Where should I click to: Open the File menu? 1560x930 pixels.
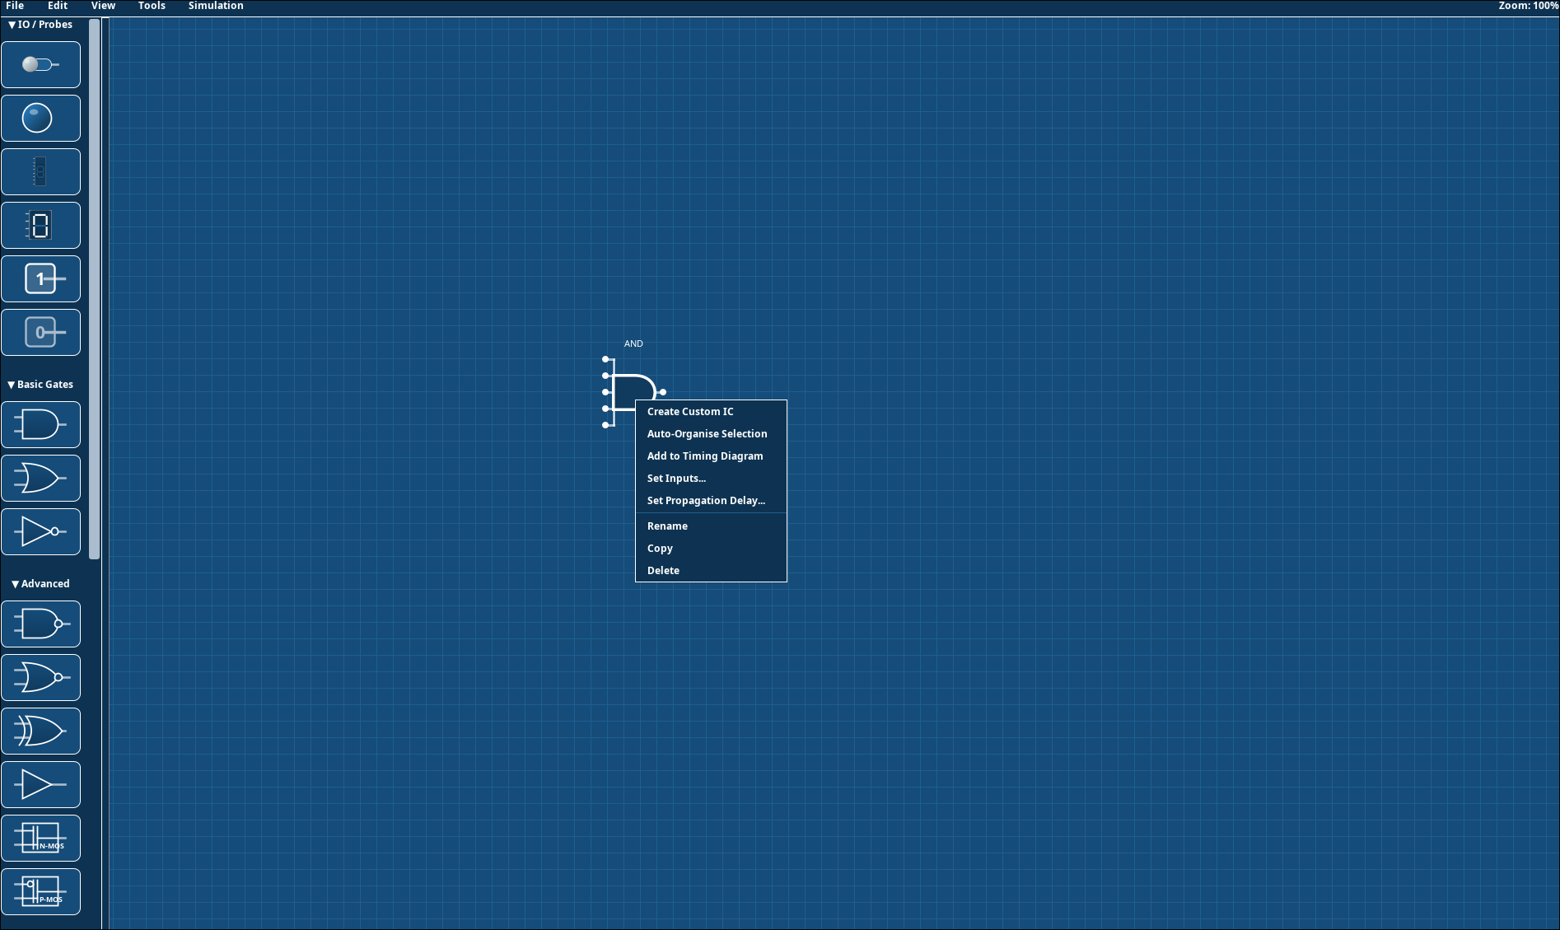pyautogui.click(x=15, y=6)
